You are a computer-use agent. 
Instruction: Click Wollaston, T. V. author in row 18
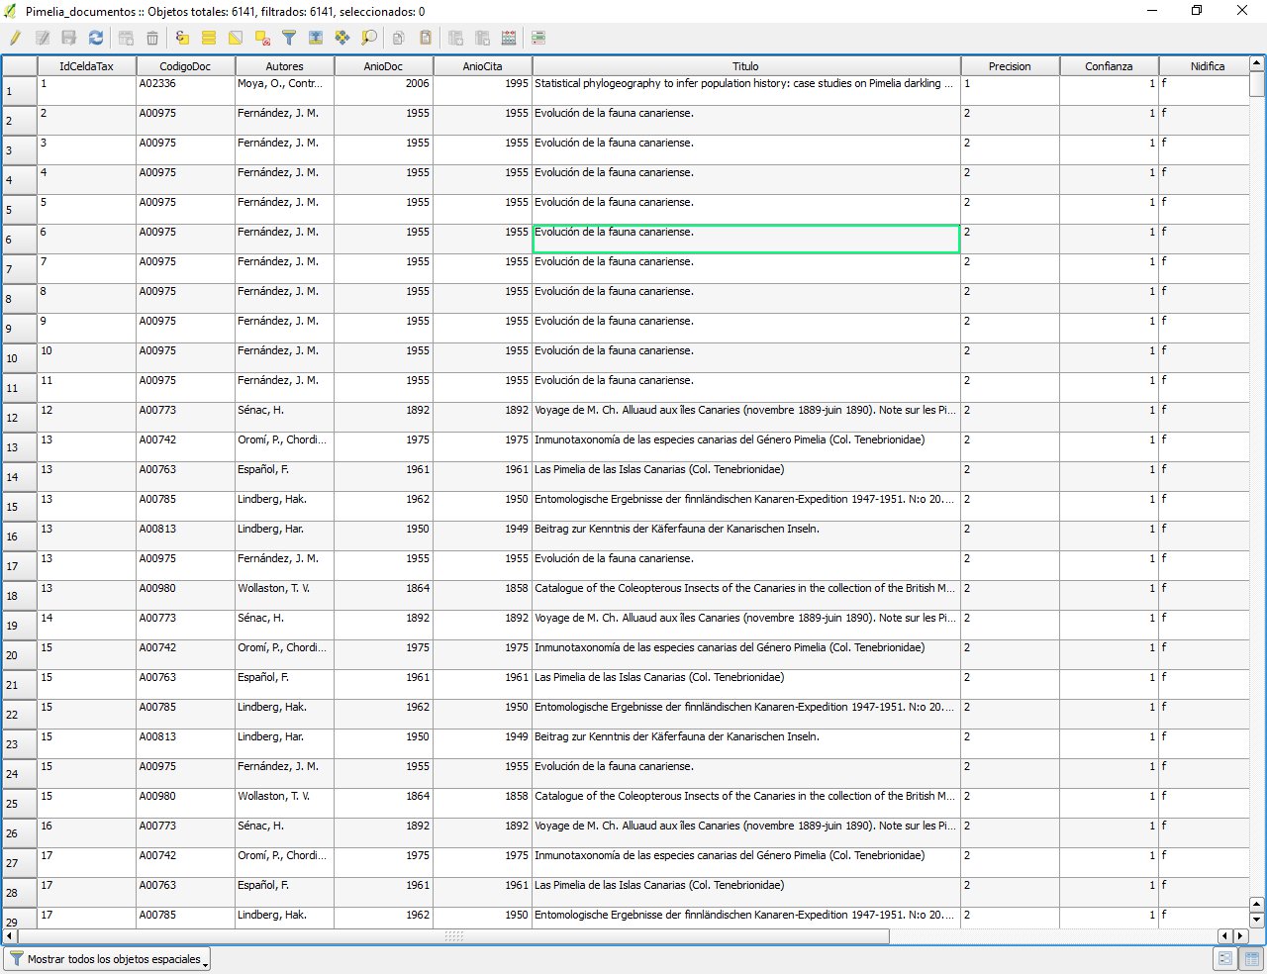point(284,596)
